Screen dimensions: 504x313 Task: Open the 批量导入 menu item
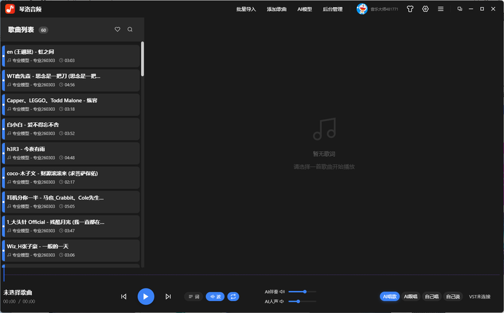pos(246,9)
